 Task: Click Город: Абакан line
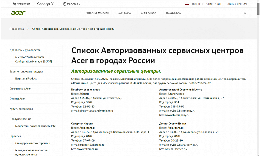tap(80, 94)
